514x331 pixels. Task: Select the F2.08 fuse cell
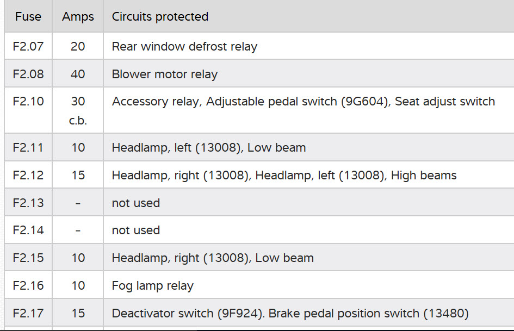28,74
